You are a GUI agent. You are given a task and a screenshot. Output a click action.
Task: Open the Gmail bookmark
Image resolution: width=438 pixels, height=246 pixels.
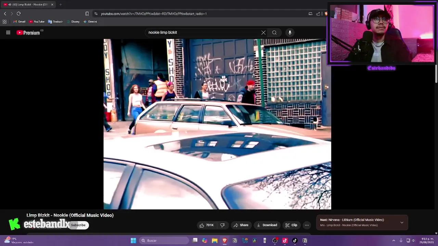(19, 22)
